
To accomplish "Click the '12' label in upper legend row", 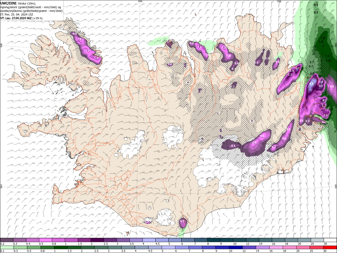I will pos(247,244).
